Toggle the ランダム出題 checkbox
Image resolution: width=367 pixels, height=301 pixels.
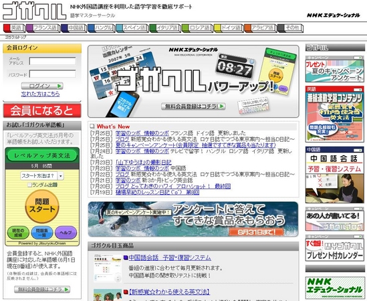(x=29, y=185)
